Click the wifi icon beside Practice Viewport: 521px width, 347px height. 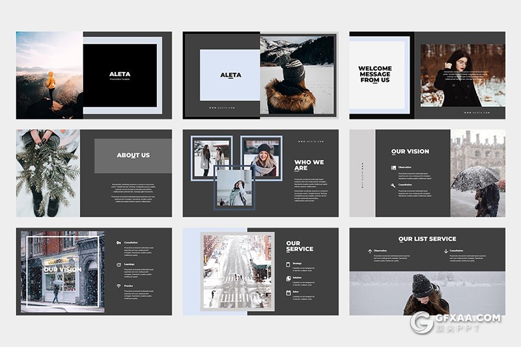(x=119, y=286)
